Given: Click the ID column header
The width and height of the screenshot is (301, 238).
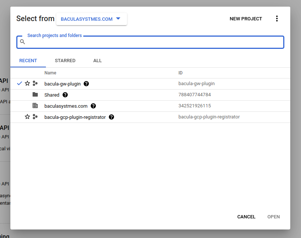Looking at the screenshot, I should click(x=180, y=73).
